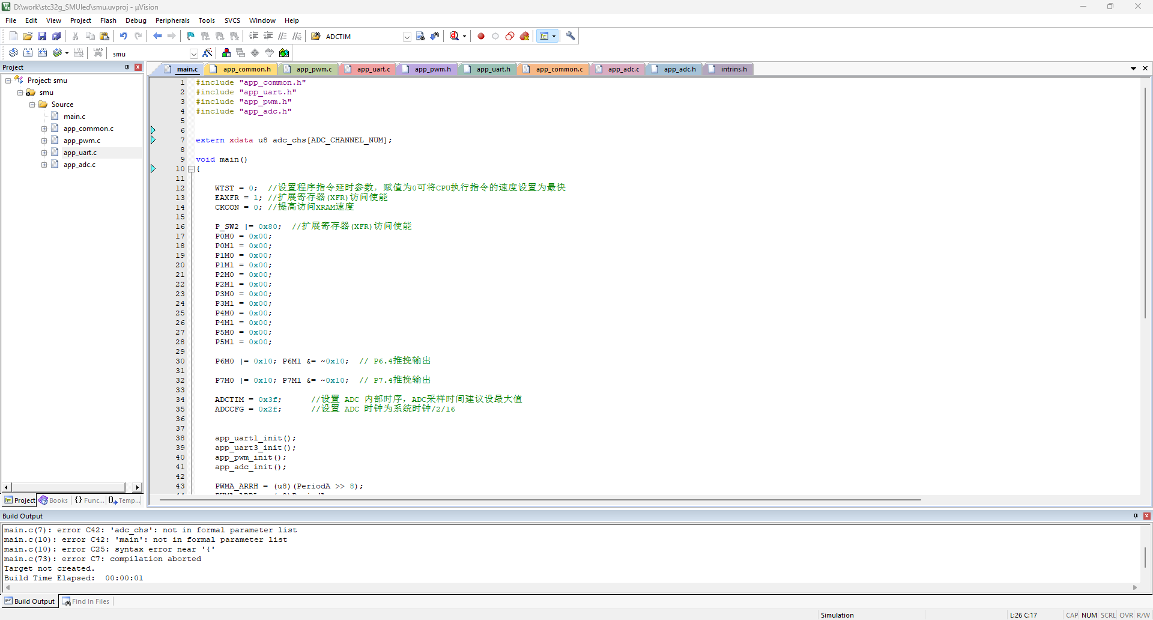Open the Project menu

click(80, 20)
